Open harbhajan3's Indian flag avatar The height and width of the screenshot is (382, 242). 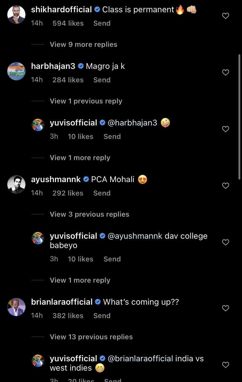(x=16, y=71)
